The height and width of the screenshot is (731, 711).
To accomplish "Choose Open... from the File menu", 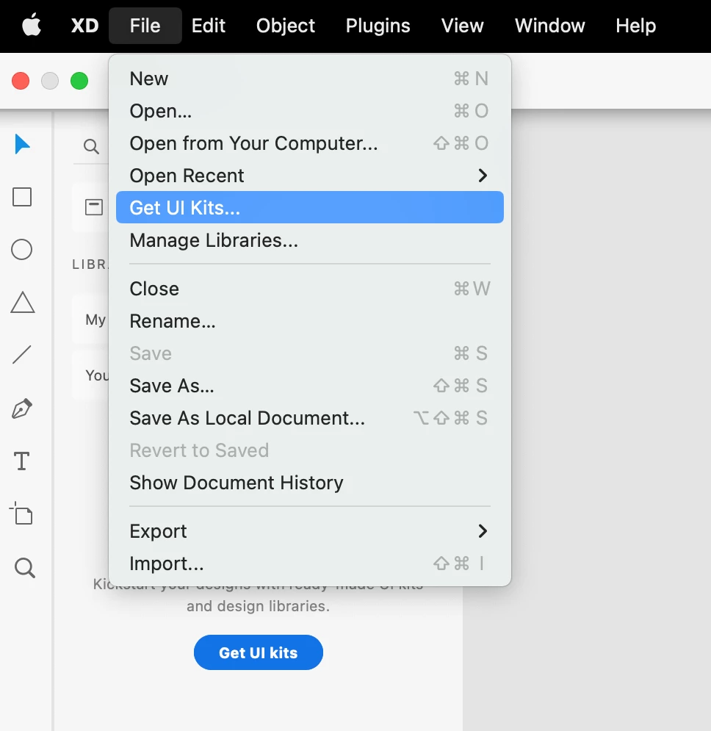I will pyautogui.click(x=309, y=111).
